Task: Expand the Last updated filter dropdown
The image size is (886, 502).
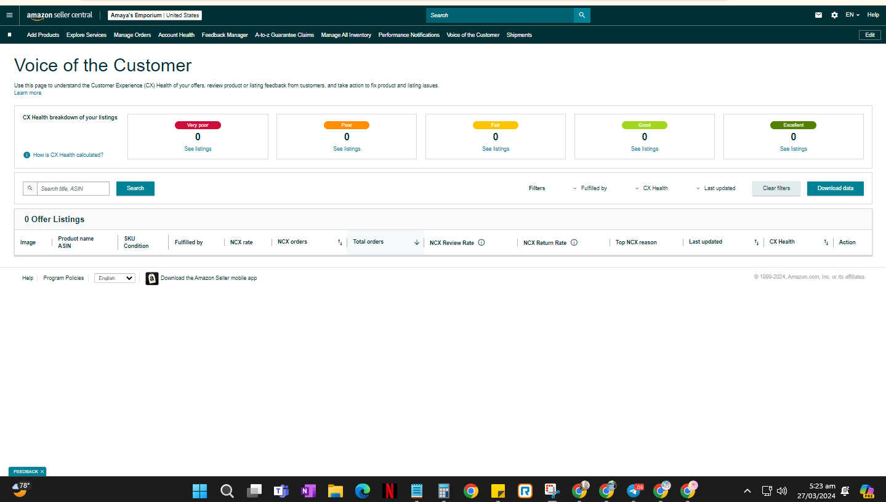Action: click(715, 188)
